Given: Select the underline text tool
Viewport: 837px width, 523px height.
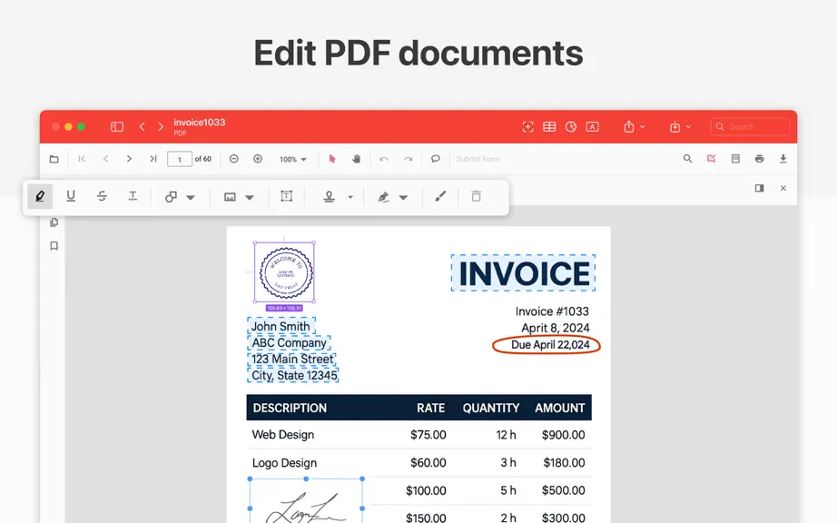Looking at the screenshot, I should tap(71, 196).
